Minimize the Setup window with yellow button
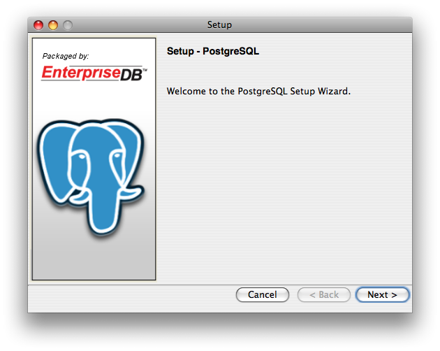Viewport: 440px width, 351px height. pos(53,25)
